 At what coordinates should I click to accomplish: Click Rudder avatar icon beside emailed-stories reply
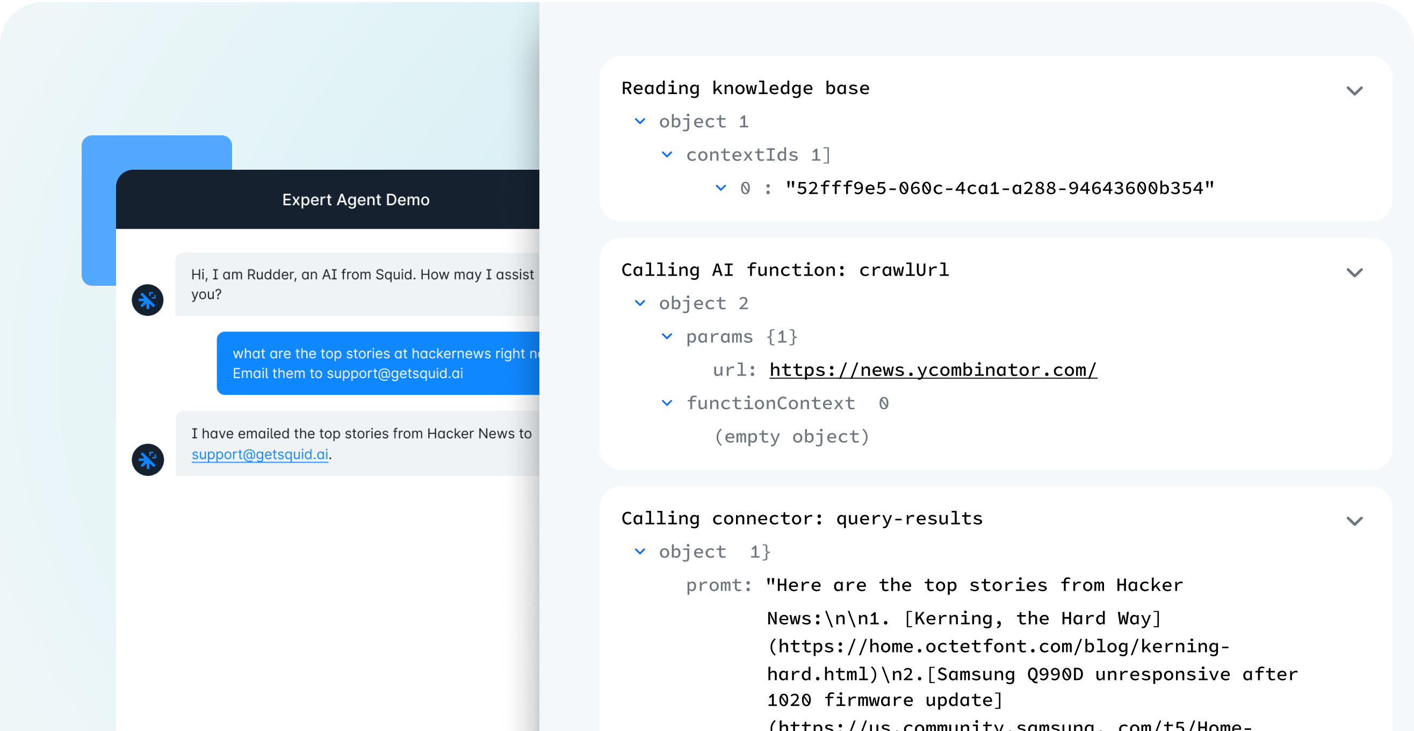click(147, 459)
